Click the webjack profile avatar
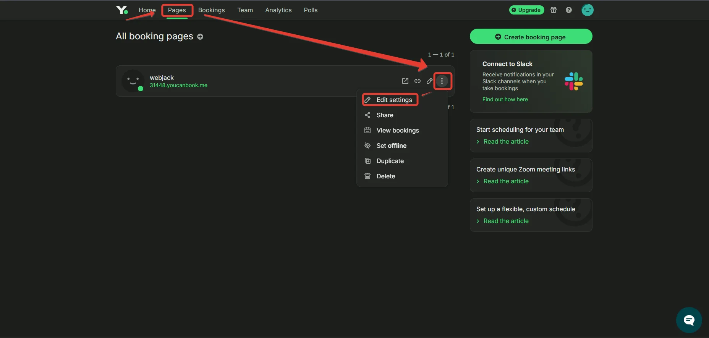 (133, 81)
